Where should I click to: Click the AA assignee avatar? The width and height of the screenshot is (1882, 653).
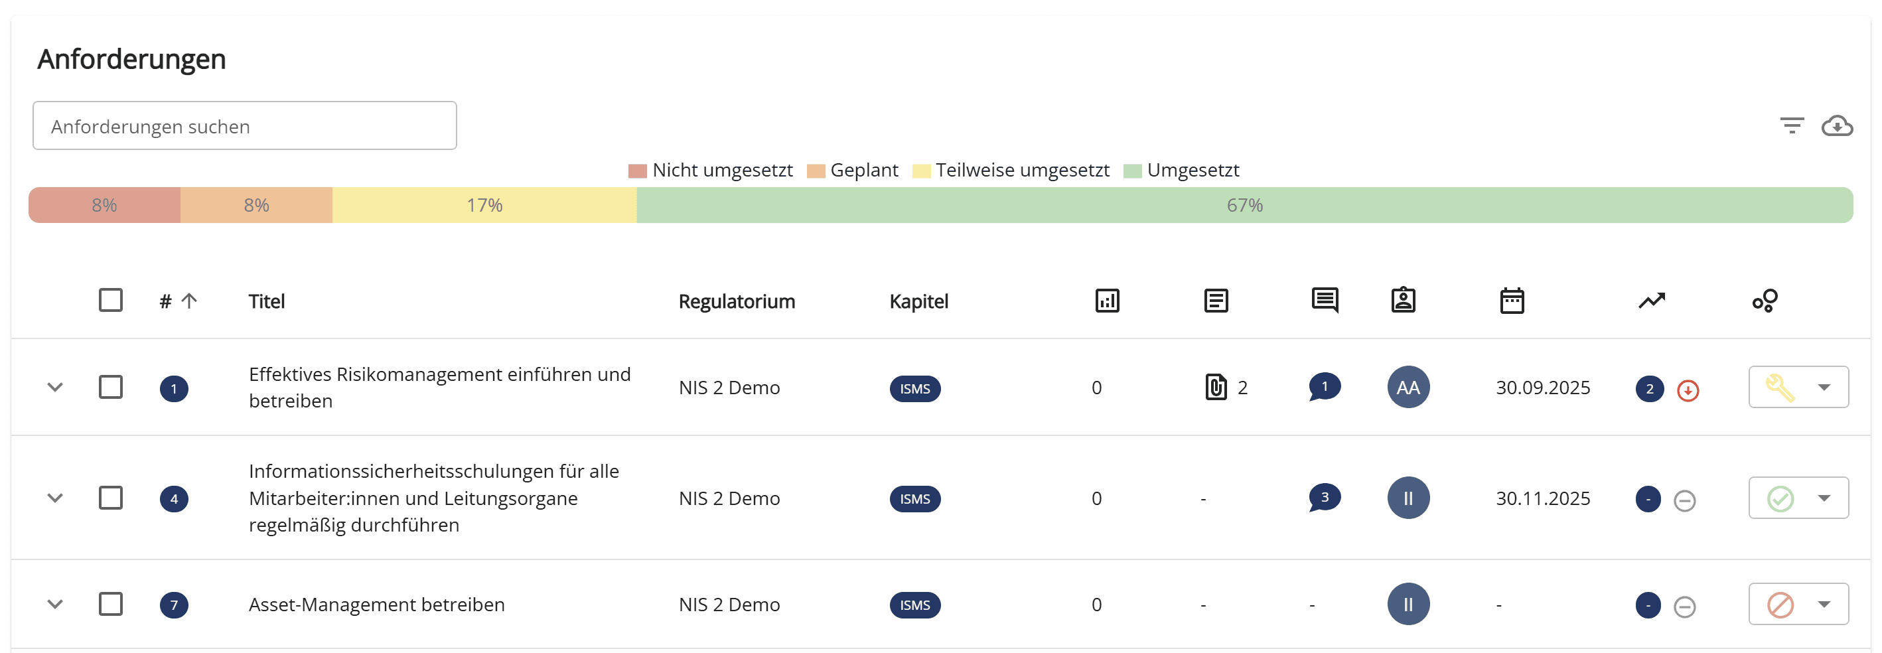pos(1408,387)
